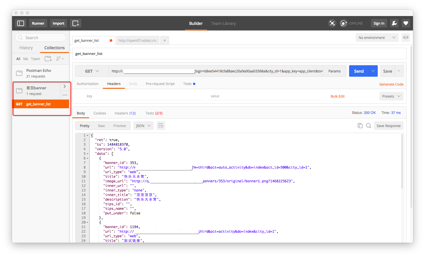Image resolution: width=425 pixels, height=257 pixels.
Task: Toggle line wrap in response viewer
Action: pos(161,126)
